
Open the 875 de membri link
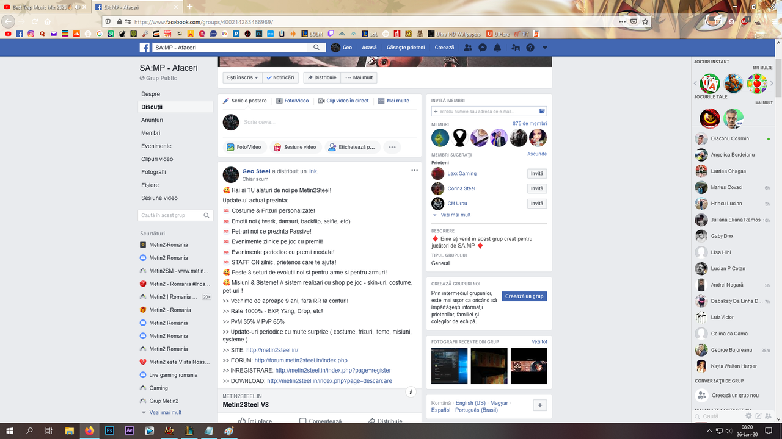(x=530, y=124)
